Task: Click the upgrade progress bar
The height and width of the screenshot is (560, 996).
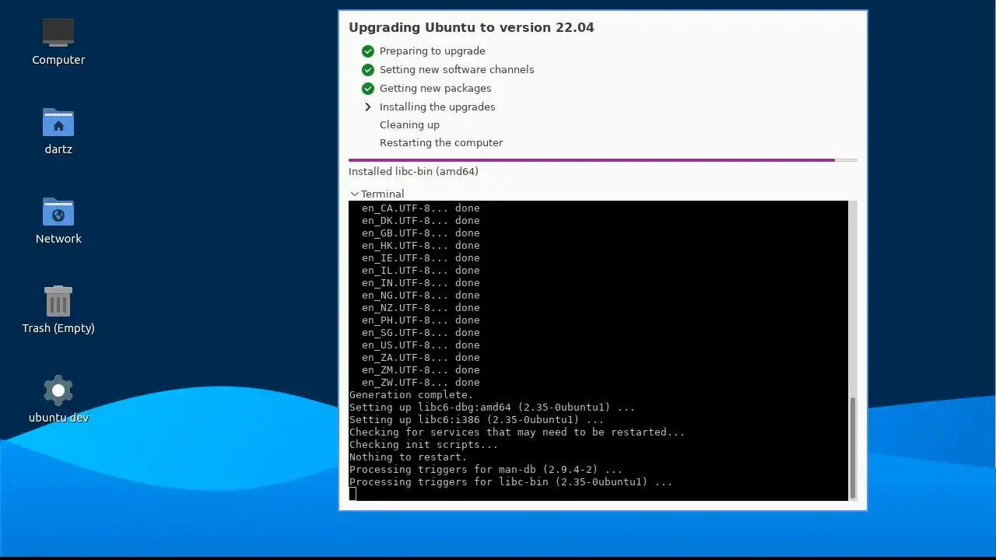Action: click(x=603, y=160)
